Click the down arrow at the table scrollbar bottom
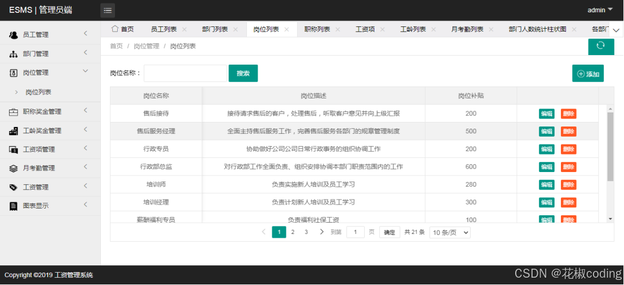 [x=610, y=219]
